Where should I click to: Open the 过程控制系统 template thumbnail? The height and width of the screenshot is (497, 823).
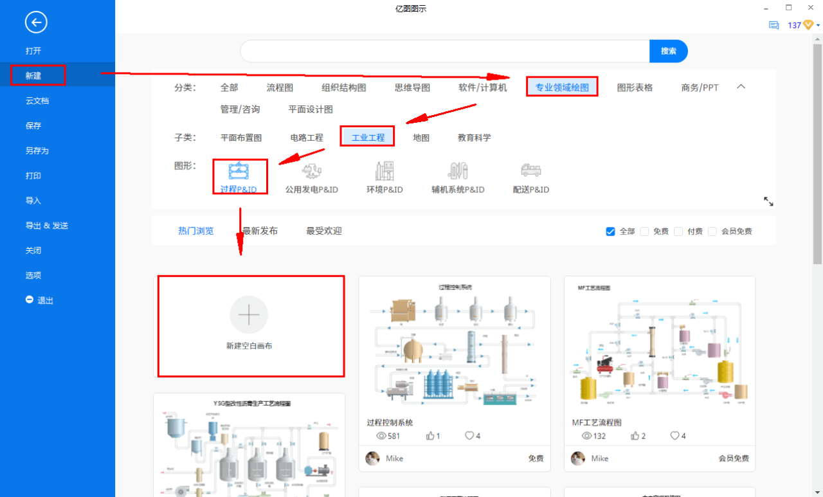pyautogui.click(x=455, y=347)
